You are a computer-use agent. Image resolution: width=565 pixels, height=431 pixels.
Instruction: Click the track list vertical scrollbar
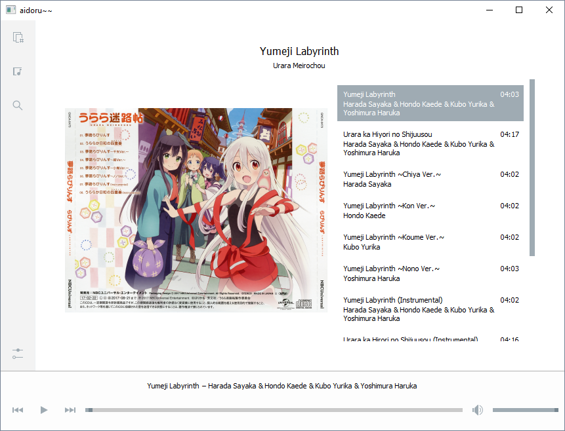[532, 168]
